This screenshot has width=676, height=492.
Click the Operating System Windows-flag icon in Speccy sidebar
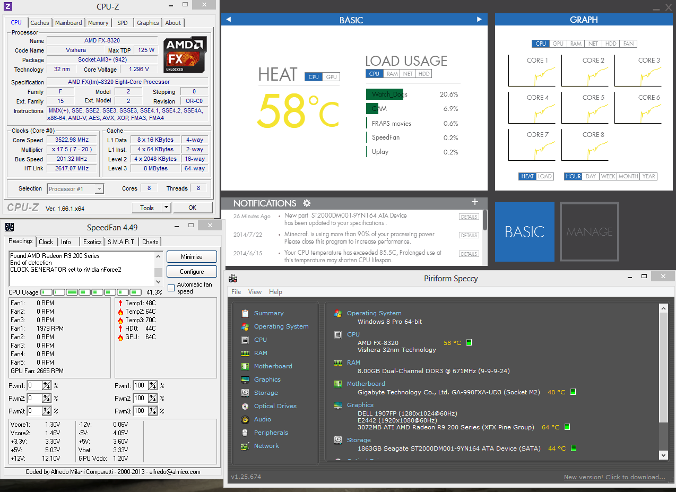(x=245, y=326)
